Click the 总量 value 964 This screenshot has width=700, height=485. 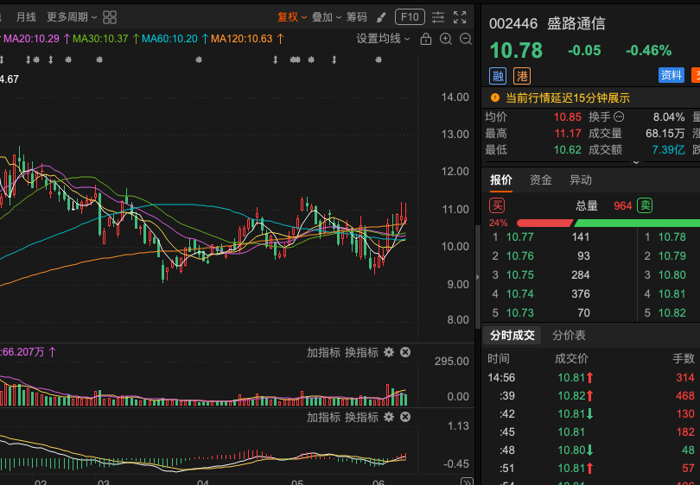point(623,206)
